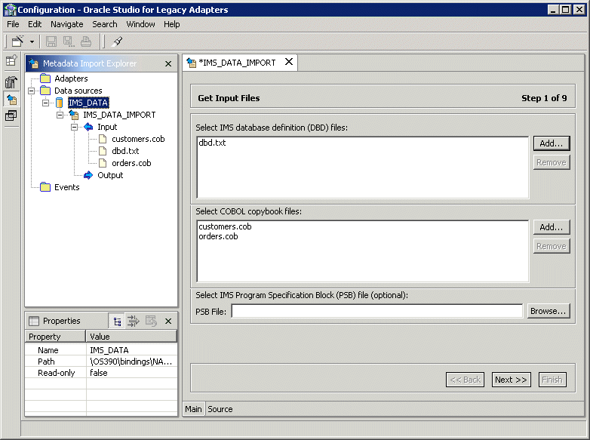Click the Save toolbar icon
This screenshot has width=590, height=440.
coord(51,41)
